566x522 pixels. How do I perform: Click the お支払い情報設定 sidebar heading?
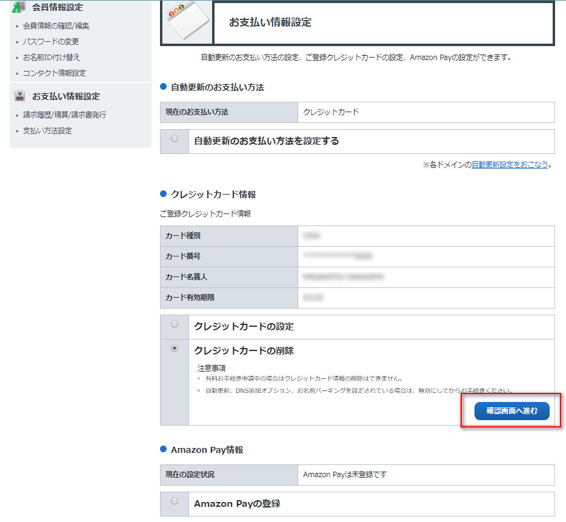[66, 96]
